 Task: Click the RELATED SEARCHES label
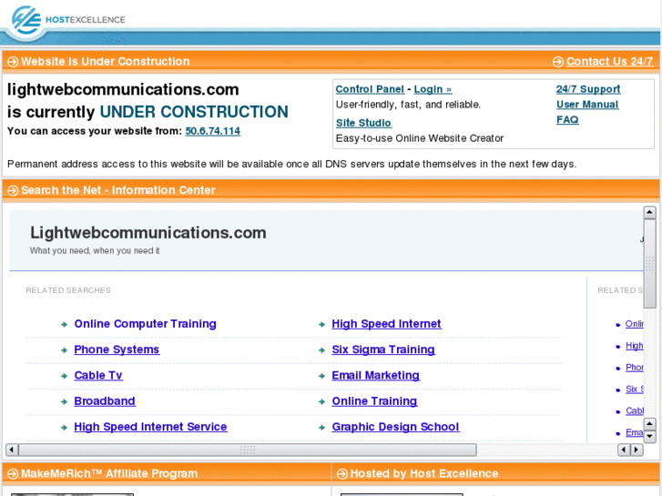(68, 290)
